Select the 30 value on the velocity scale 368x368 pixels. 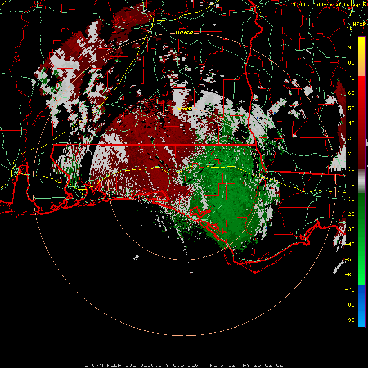[351, 139]
